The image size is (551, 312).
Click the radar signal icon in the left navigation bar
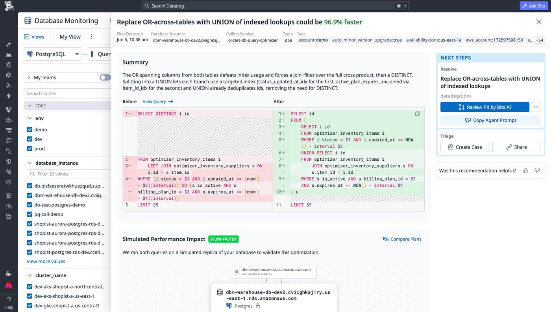pyautogui.click(x=9, y=85)
